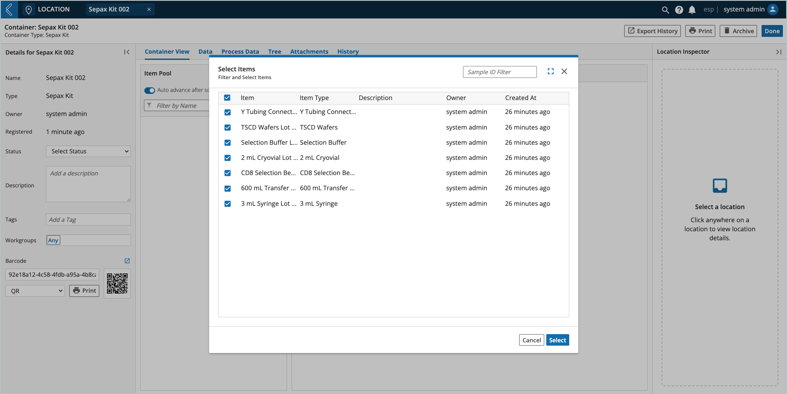
Task: Switch to Container View tab
Action: pyautogui.click(x=167, y=52)
